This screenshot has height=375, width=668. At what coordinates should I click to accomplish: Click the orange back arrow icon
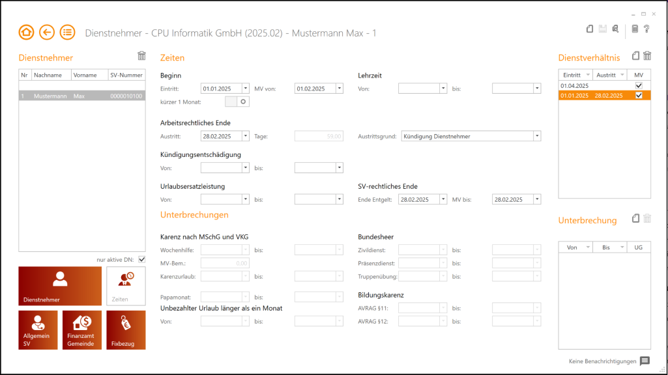point(47,33)
